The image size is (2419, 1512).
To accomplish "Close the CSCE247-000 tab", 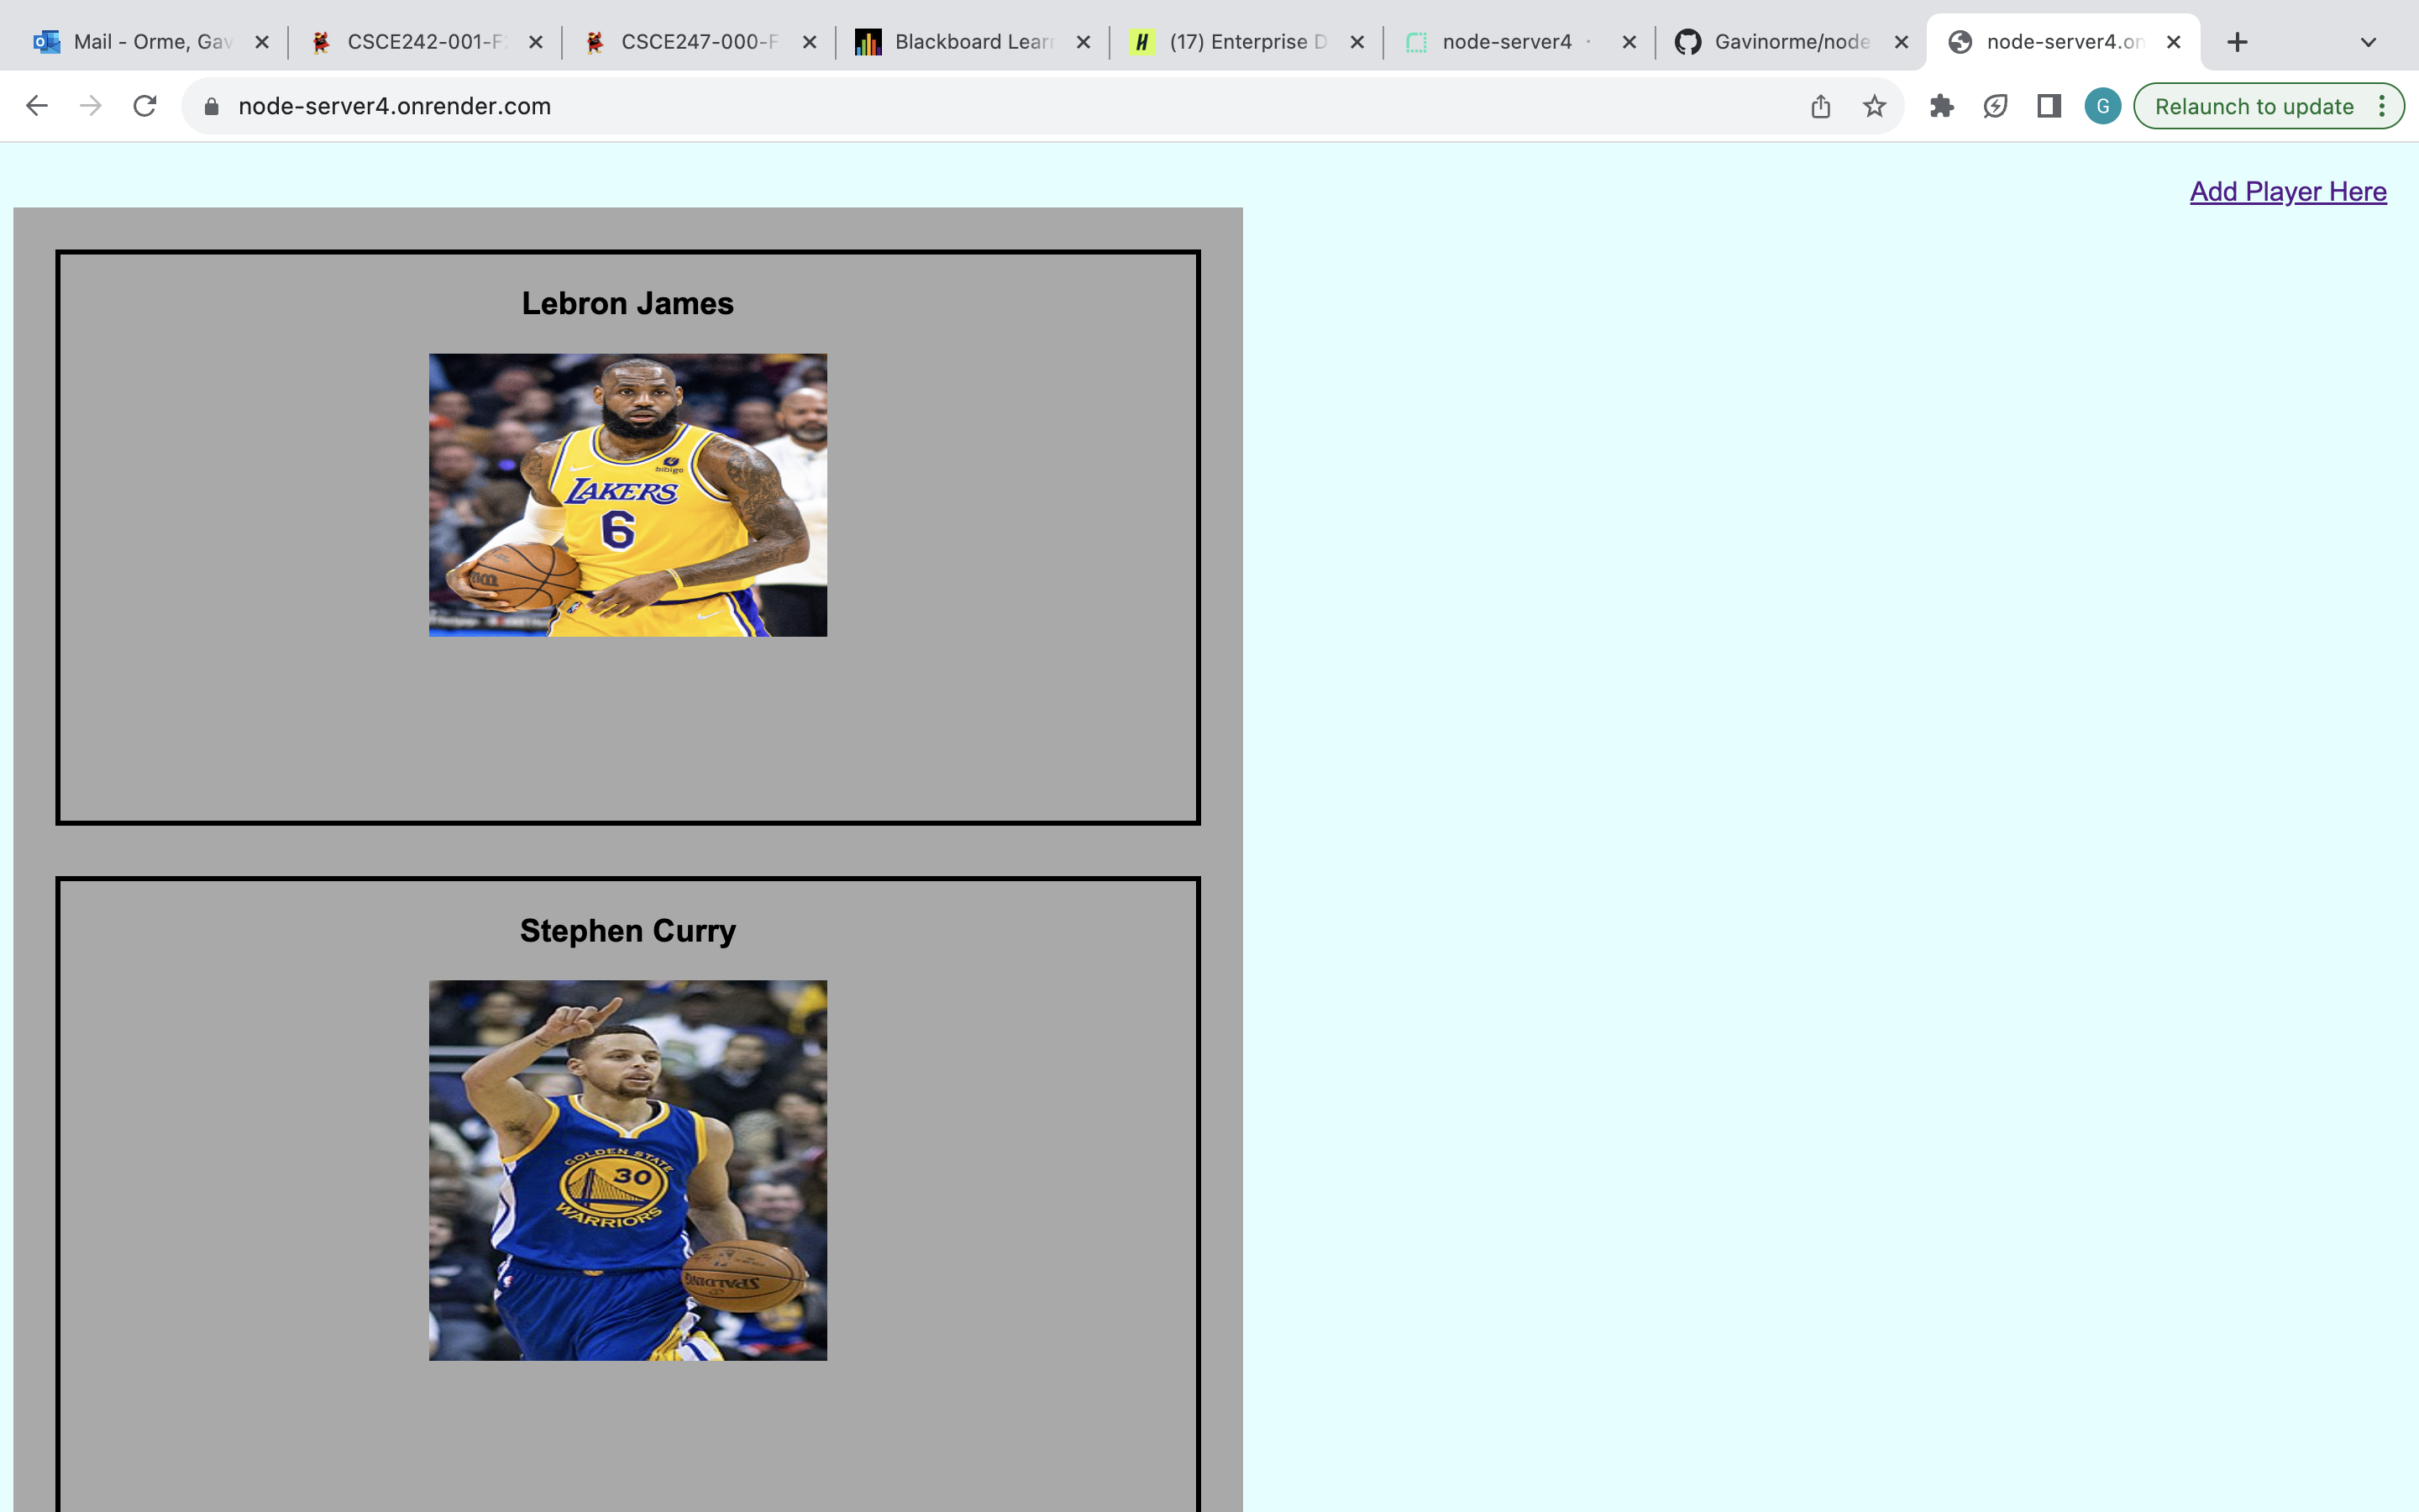I will (x=810, y=42).
